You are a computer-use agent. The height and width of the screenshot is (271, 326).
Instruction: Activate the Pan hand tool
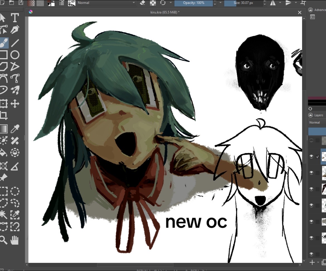pos(14,240)
